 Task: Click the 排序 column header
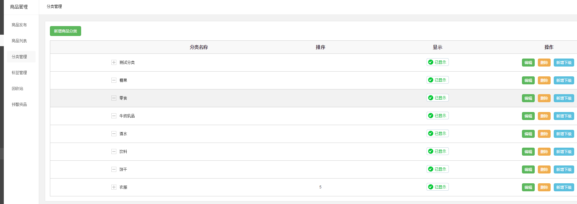coord(320,47)
